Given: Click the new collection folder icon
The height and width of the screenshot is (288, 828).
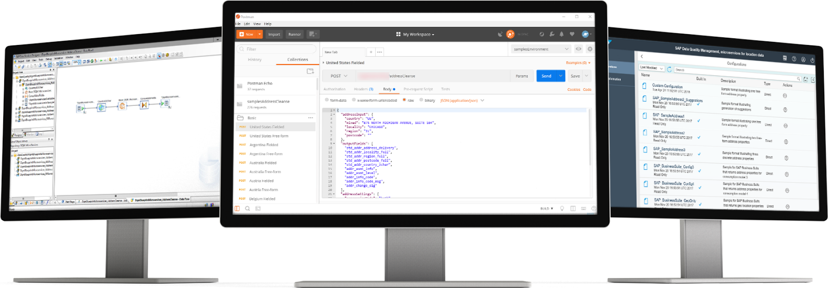Looking at the screenshot, I should [310, 71].
